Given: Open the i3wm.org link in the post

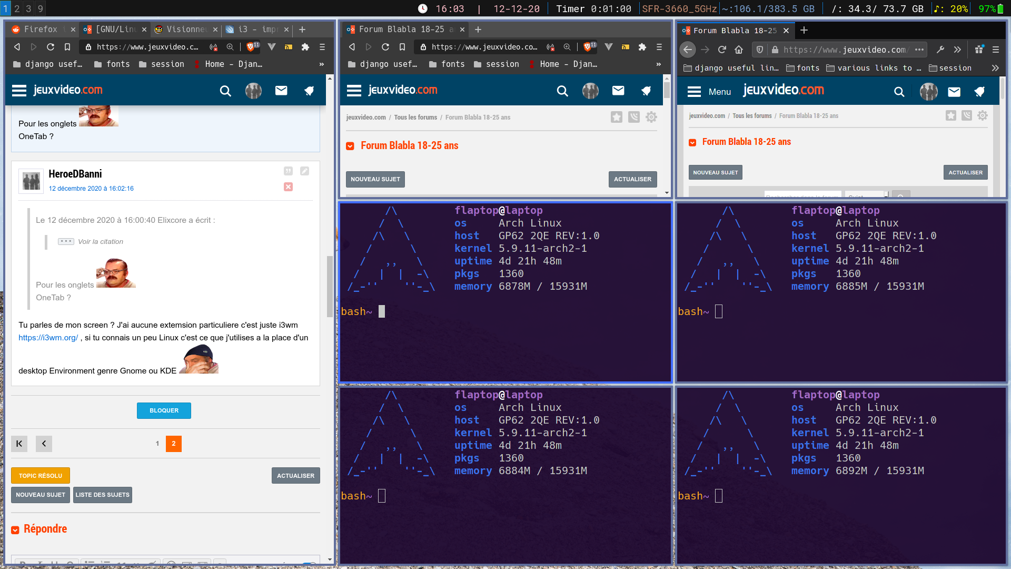Looking at the screenshot, I should point(48,338).
